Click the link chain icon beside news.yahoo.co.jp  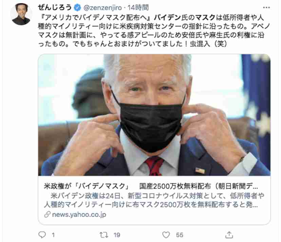point(47,215)
